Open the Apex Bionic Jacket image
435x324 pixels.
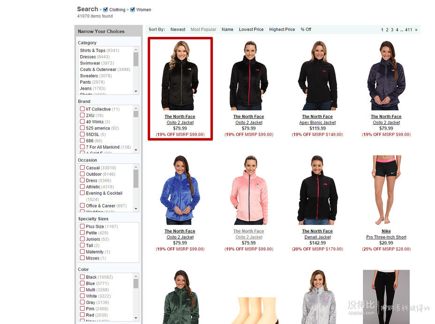coord(317,75)
